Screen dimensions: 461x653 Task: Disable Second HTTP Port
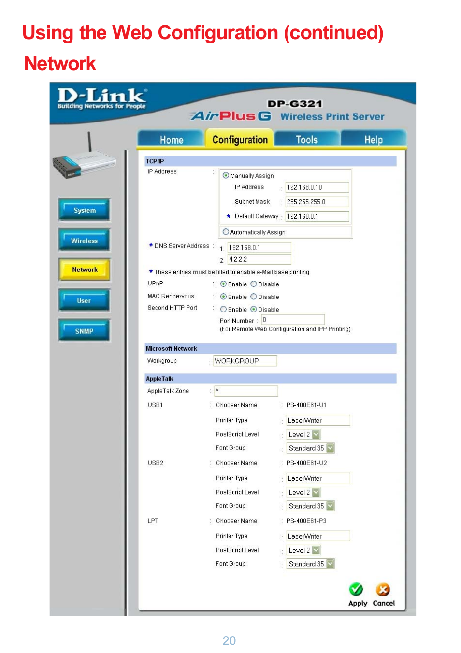253,309
